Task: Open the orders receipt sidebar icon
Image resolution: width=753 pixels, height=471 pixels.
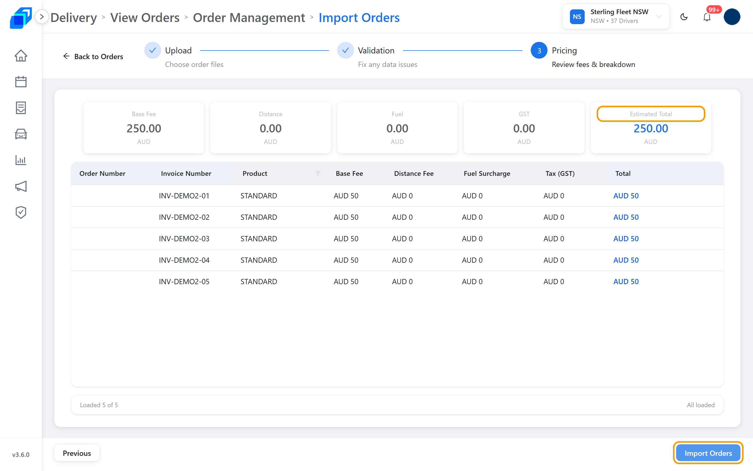Action: [x=21, y=108]
